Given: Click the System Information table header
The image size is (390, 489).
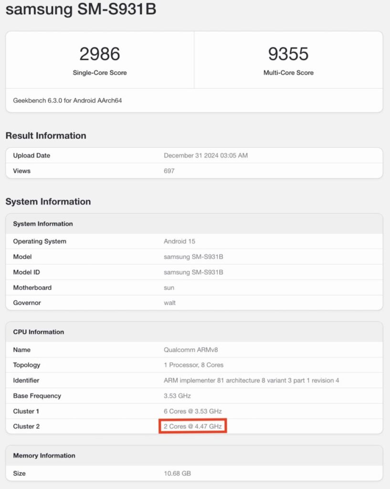Looking at the screenshot, I should click(x=43, y=223).
